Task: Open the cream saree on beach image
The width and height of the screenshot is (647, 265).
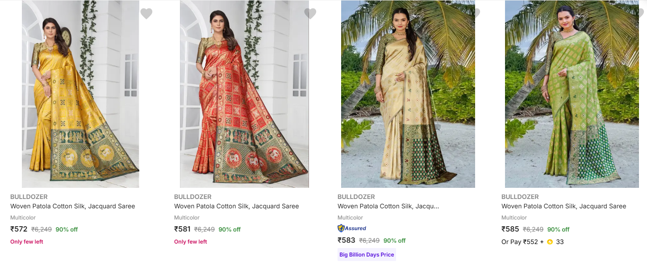Action: (x=408, y=94)
